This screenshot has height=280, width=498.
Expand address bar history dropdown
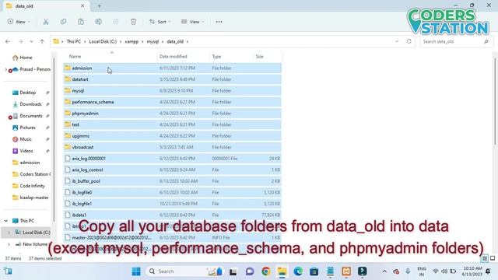click(x=397, y=41)
